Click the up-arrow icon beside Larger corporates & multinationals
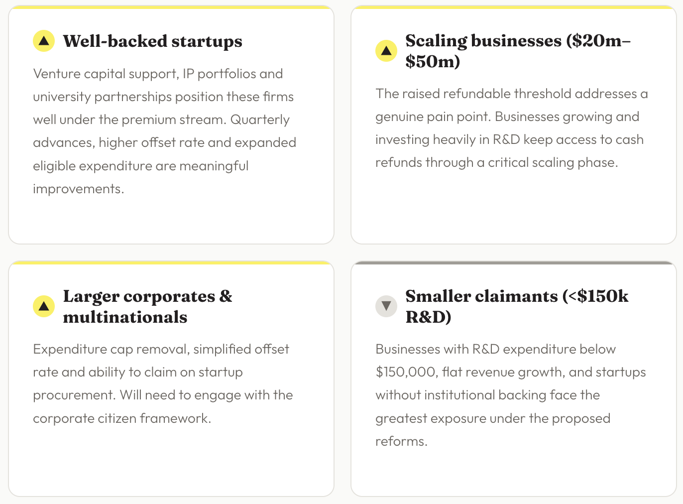683x504 pixels. click(x=44, y=306)
